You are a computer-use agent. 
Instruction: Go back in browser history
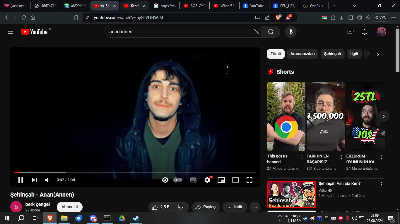[6, 17]
